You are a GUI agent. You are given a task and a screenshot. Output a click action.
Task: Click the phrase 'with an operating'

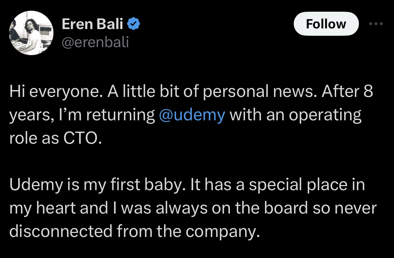pos(295,115)
